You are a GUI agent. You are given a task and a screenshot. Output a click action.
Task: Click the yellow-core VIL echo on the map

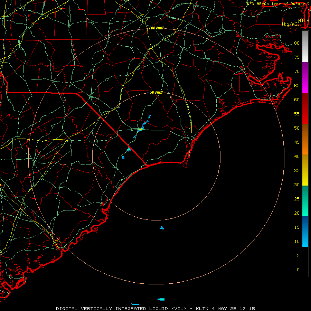click(141, 129)
